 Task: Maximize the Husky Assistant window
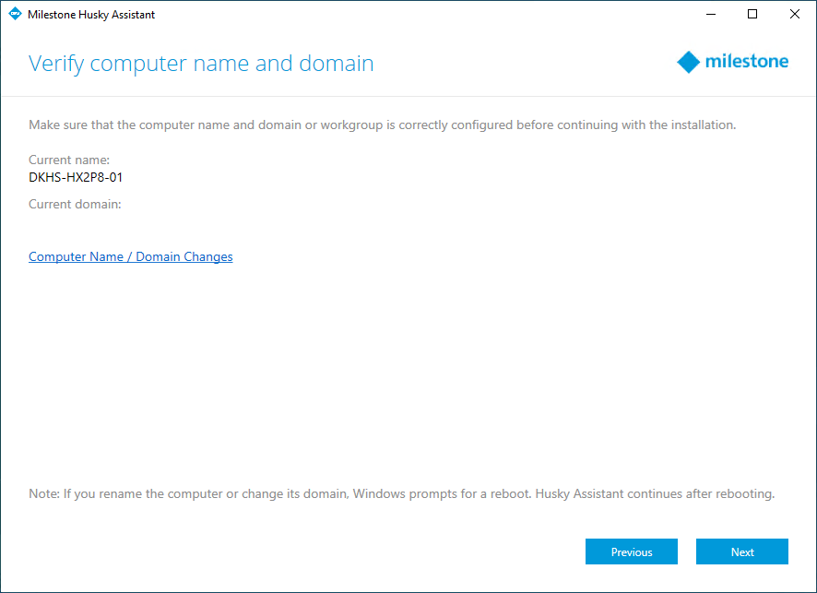(752, 15)
